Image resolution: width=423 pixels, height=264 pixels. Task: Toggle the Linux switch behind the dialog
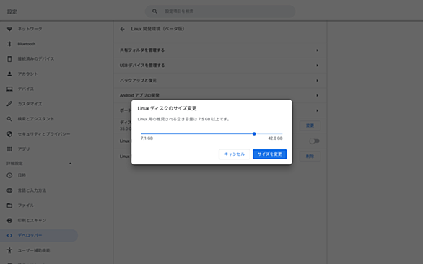[314, 141]
